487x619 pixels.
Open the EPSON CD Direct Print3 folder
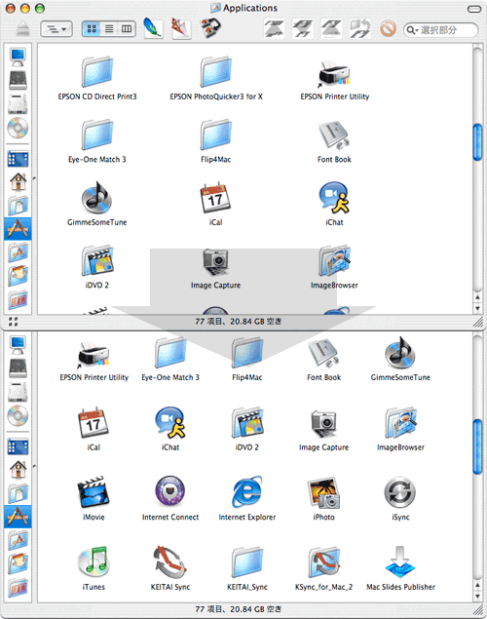pos(97,73)
